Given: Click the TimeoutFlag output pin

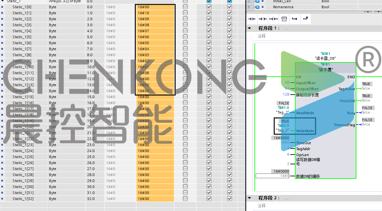Looking at the screenshot, I should 344,125.
